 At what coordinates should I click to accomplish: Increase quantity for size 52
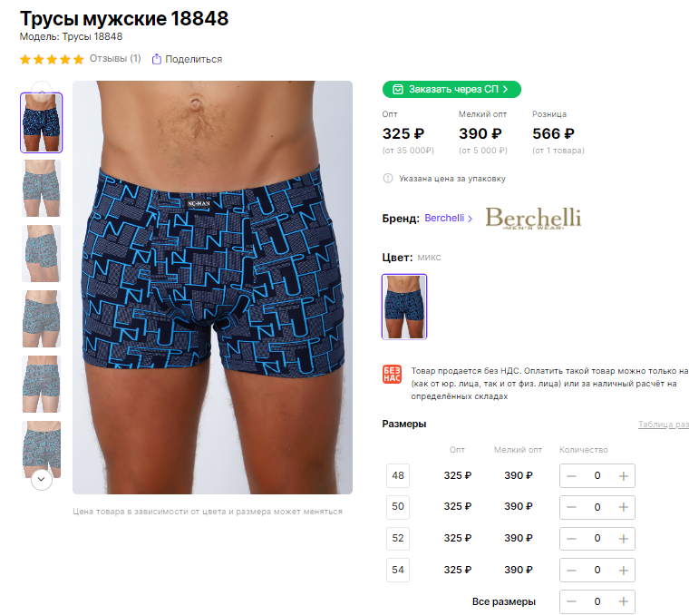[623, 539]
